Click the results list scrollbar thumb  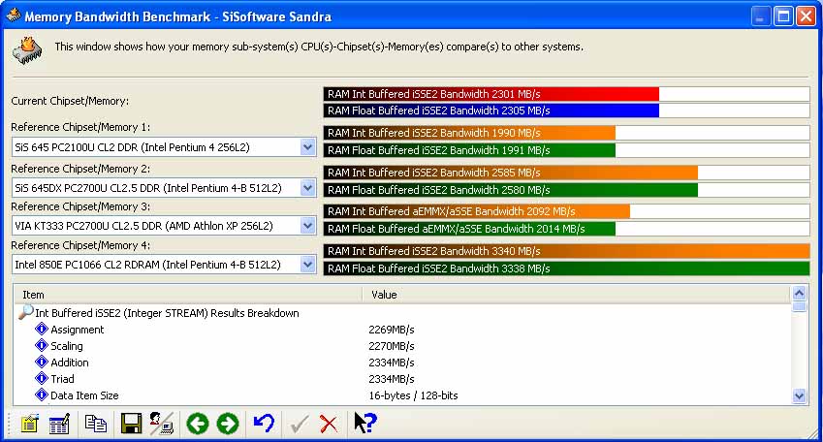[799, 306]
